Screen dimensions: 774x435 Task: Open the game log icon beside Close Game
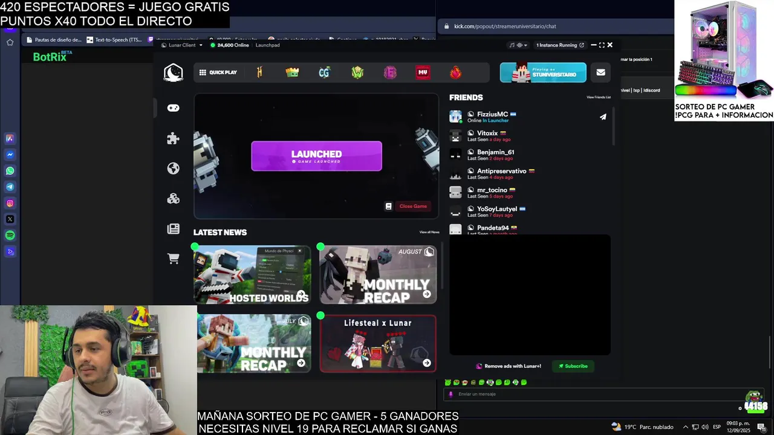tap(389, 206)
